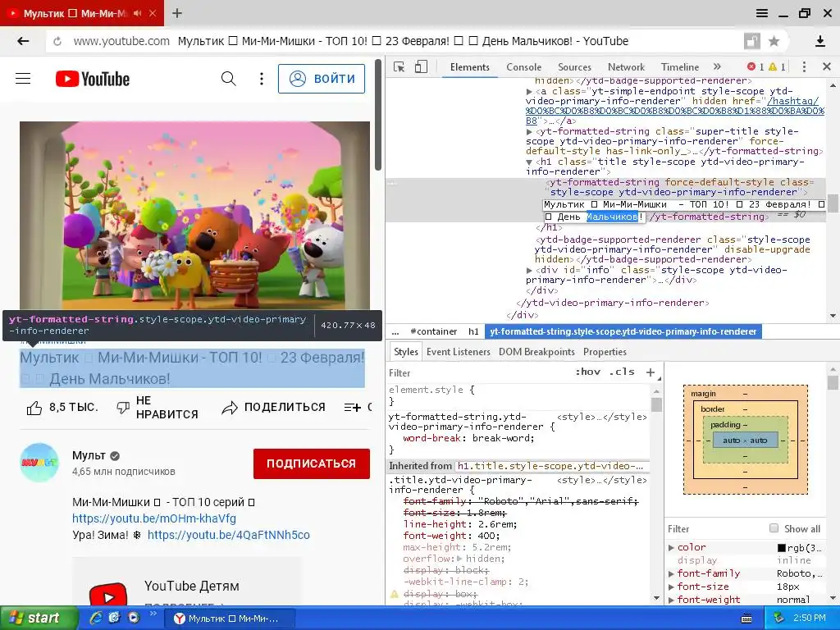
Task: Click the computed styles Filter field
Action: (715, 529)
